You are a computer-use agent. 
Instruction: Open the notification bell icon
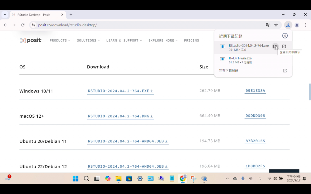pos(304,179)
